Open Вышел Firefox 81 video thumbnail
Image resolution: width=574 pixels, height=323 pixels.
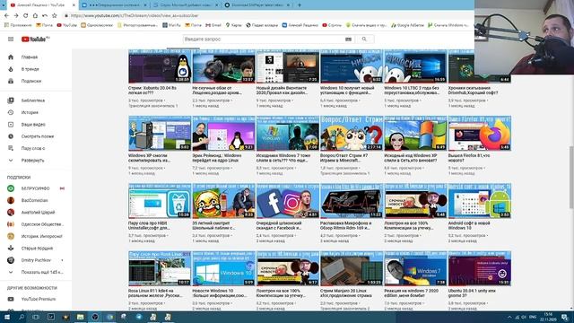pos(480,134)
